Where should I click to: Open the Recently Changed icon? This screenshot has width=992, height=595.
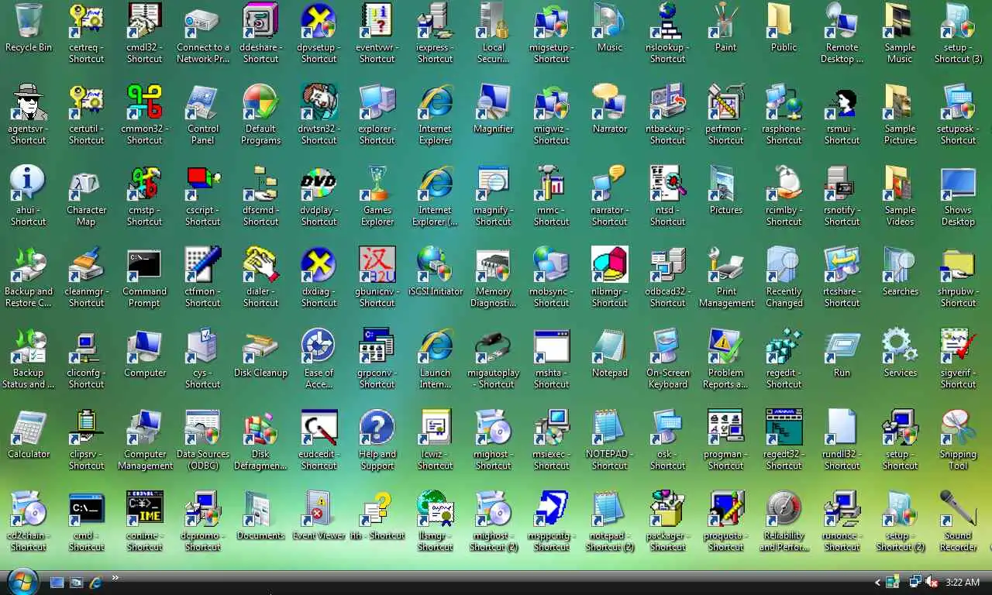click(784, 265)
